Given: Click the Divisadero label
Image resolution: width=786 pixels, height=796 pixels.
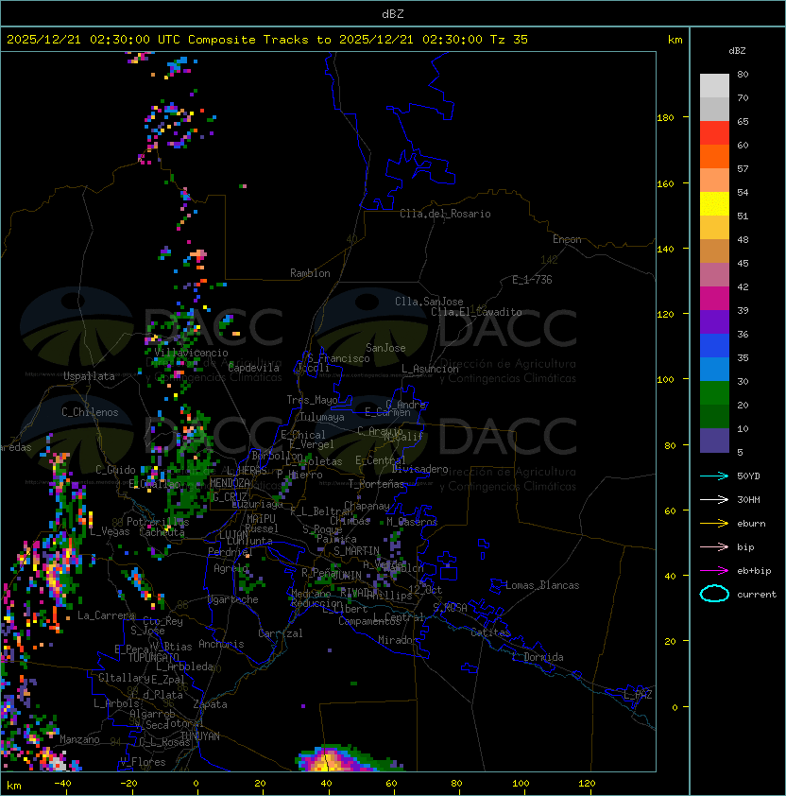Looking at the screenshot, I should click(419, 469).
